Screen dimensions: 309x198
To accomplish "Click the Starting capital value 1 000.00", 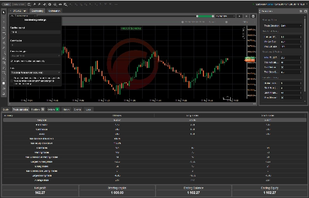I will (117, 193).
